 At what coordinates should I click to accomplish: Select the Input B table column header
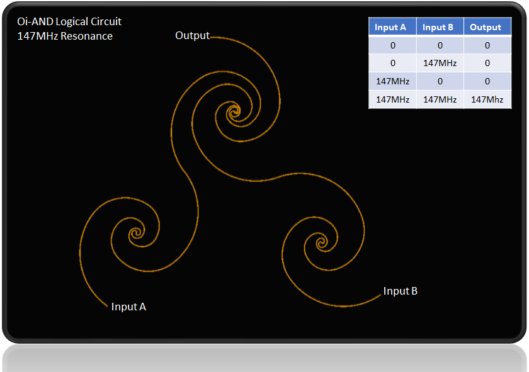440,27
